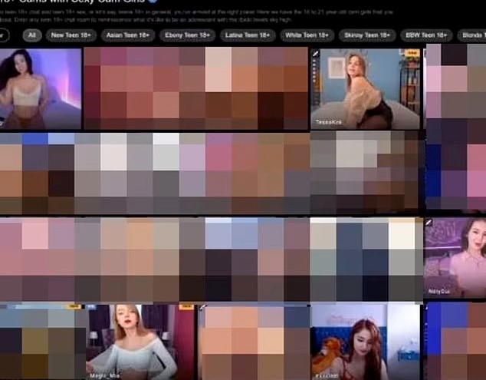Click the top-right badge on TessaKick thumbnail
The image size is (486, 380).
(412, 54)
